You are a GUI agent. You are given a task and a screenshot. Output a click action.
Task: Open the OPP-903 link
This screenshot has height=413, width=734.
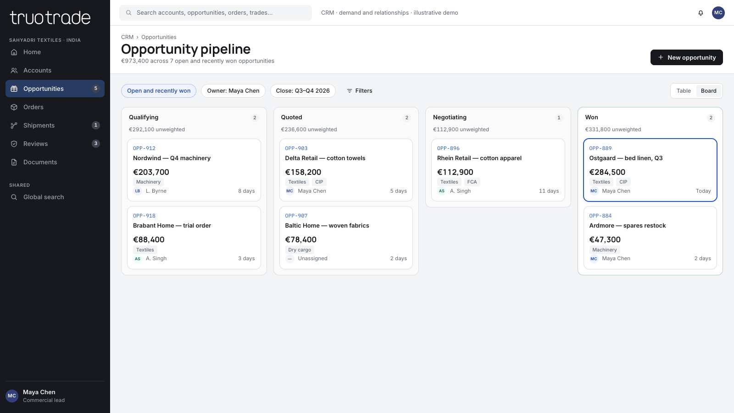[x=296, y=148]
